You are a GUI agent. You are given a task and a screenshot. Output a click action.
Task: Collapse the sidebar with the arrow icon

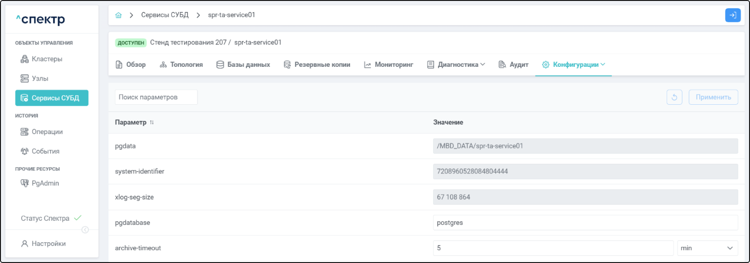coord(85,230)
